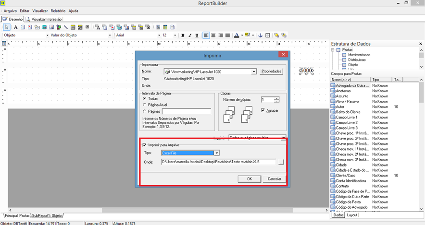Select the DBText data component tool
Image resolution: width=425 pixels, height=225 pixels.
98,27
